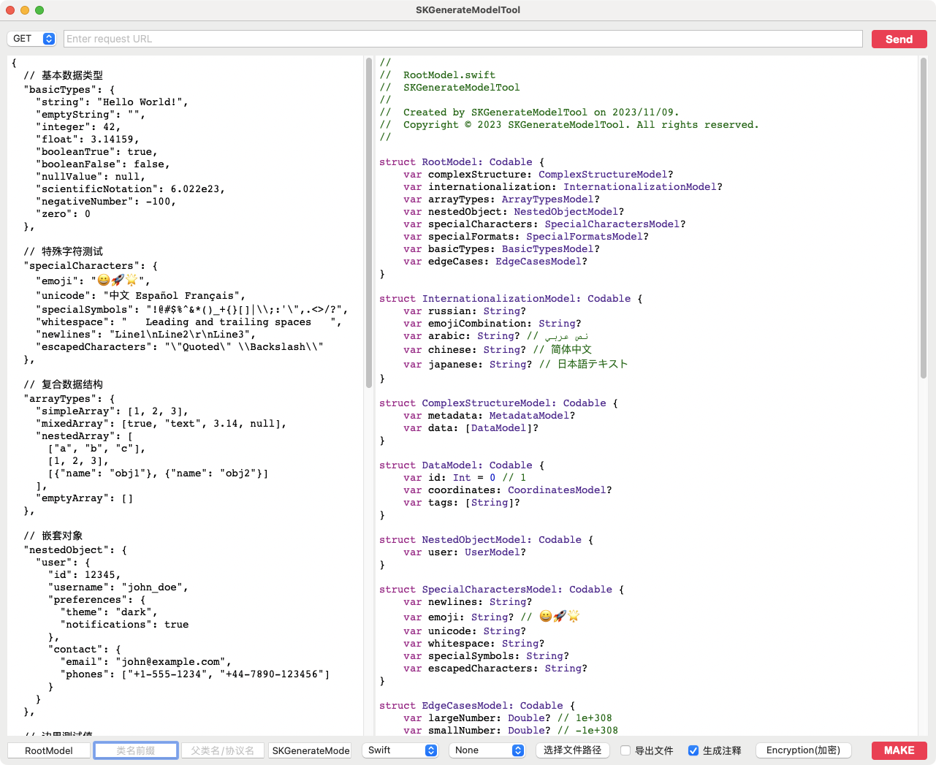Screen dimensions: 936x765
Task: Click "struct SpecialCharactersModel: Codable" line
Action: coord(501,590)
